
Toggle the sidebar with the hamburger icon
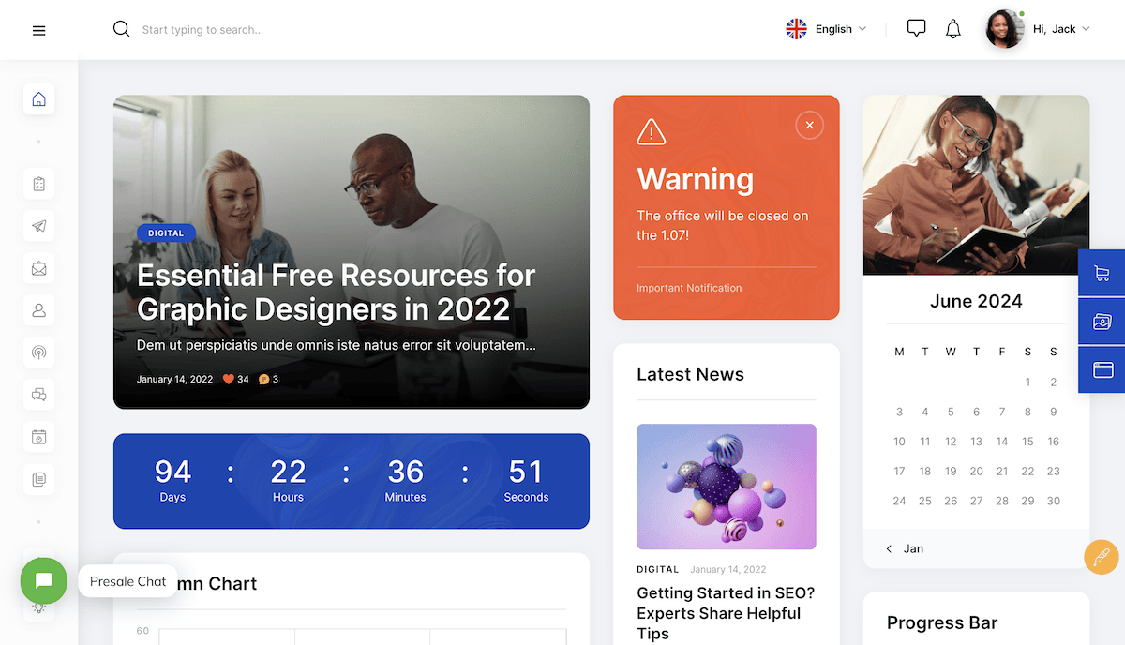[38, 30]
